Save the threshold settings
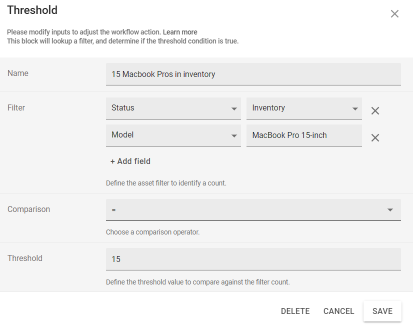Viewport: 413px width, 329px height. (x=382, y=311)
